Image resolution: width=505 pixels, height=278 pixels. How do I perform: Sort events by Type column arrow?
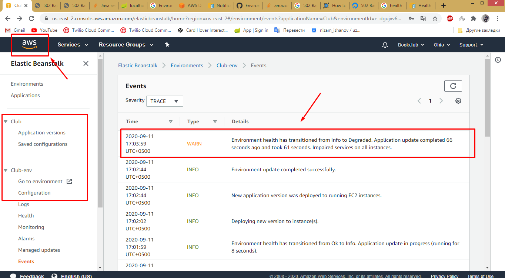(x=215, y=121)
